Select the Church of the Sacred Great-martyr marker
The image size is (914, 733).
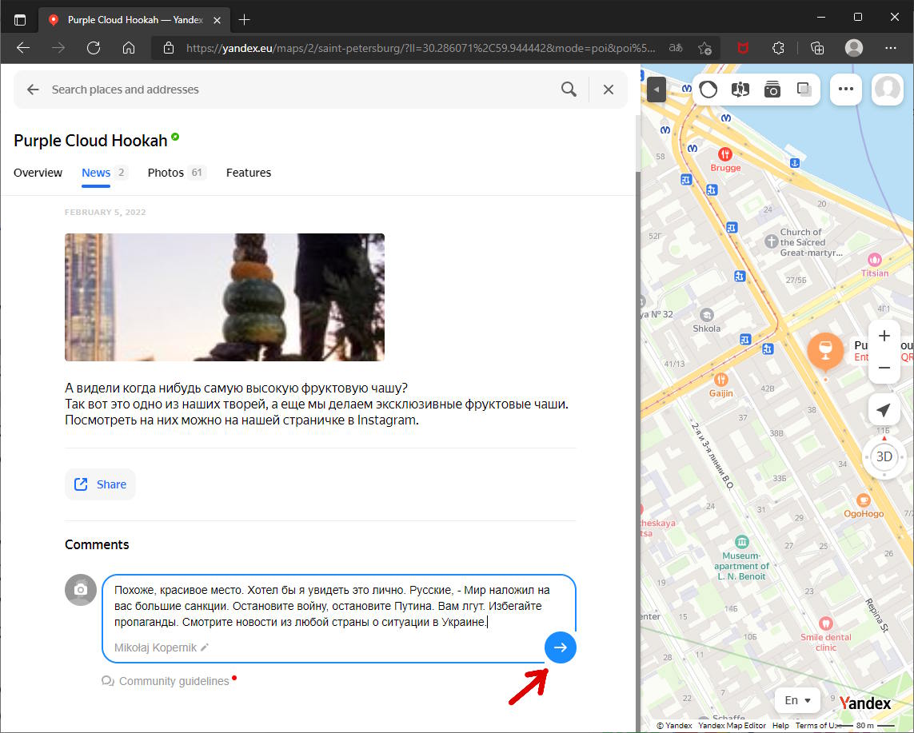771,241
